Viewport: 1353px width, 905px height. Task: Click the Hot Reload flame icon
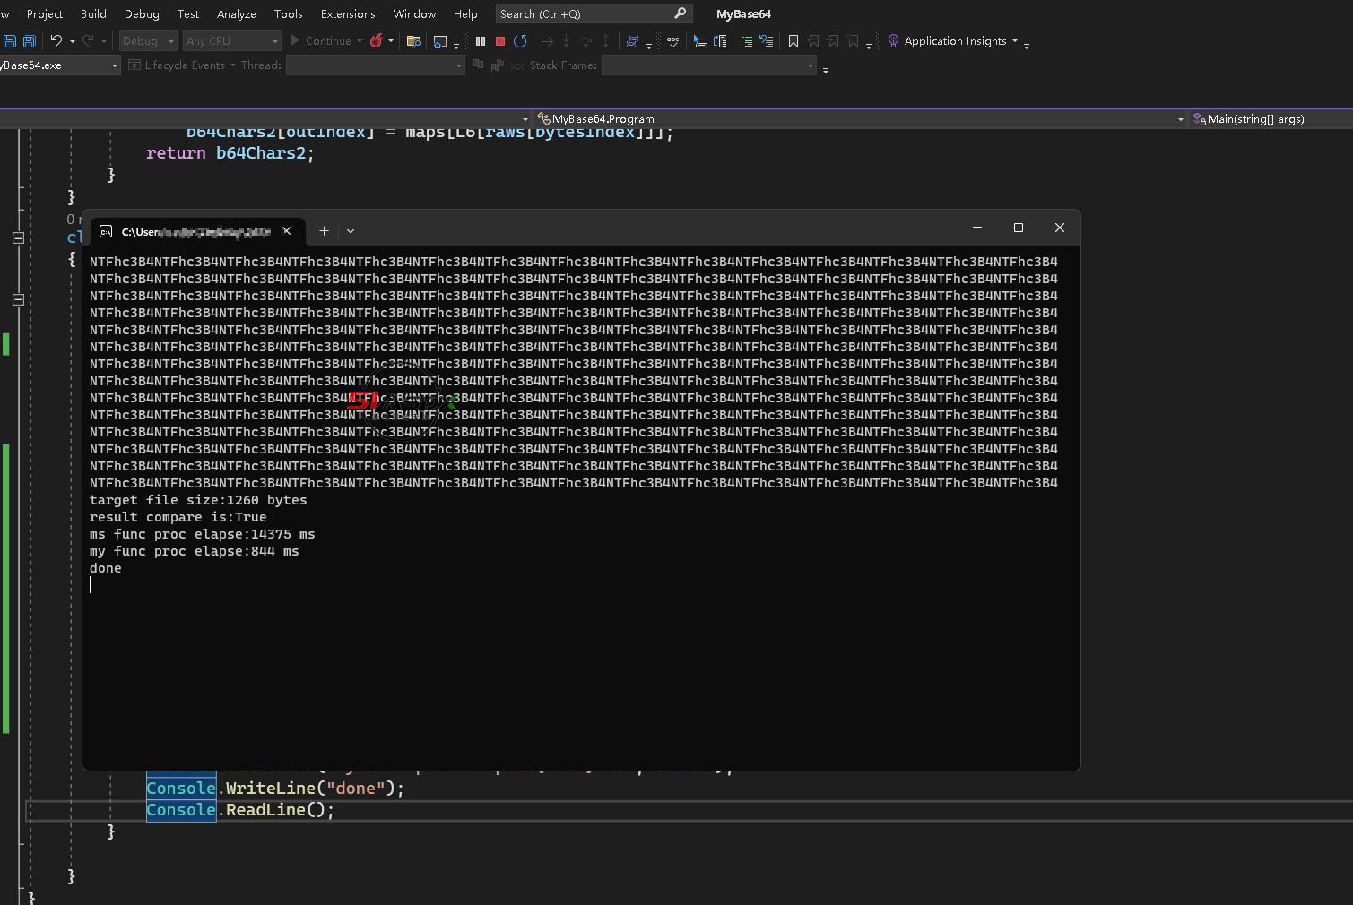[377, 41]
